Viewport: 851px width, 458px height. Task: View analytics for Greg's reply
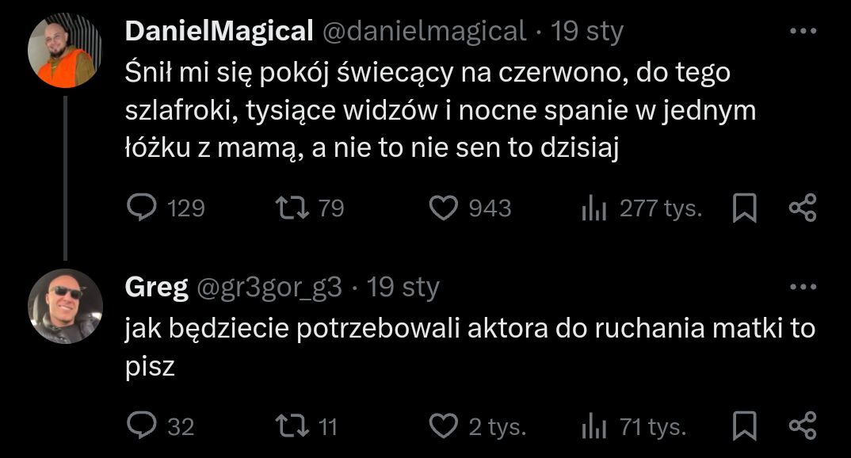(x=594, y=427)
